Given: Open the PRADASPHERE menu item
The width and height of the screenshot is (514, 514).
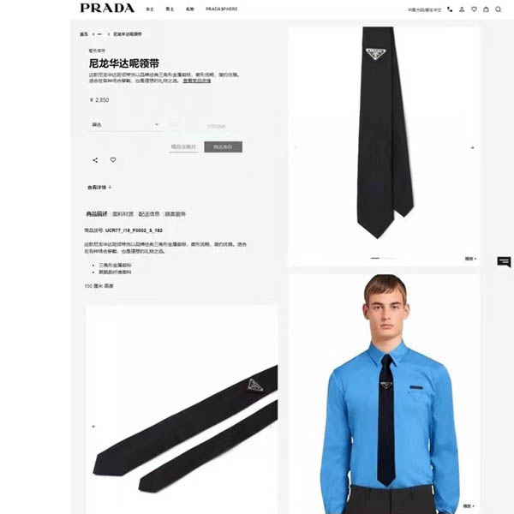Looking at the screenshot, I should [x=222, y=9].
